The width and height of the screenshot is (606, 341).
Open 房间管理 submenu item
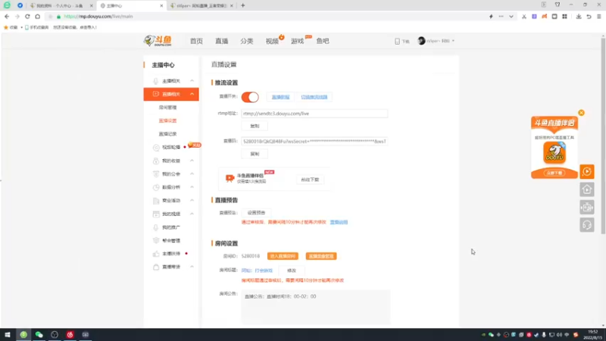coord(167,108)
